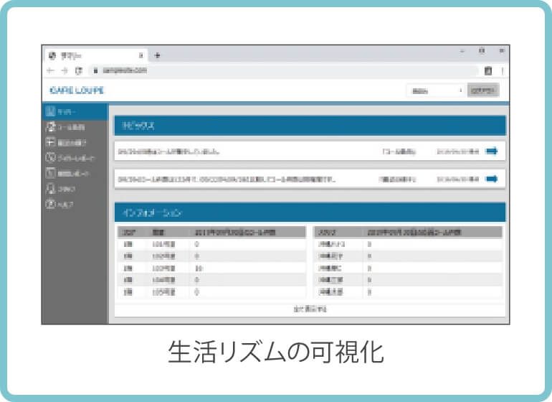Screen dimensions: 552x402
Task: Click the browser forward arrow
Action: 65,70
